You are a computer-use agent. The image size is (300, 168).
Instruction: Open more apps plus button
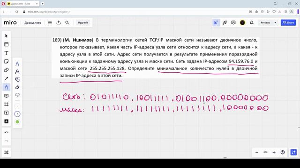pos(6,121)
